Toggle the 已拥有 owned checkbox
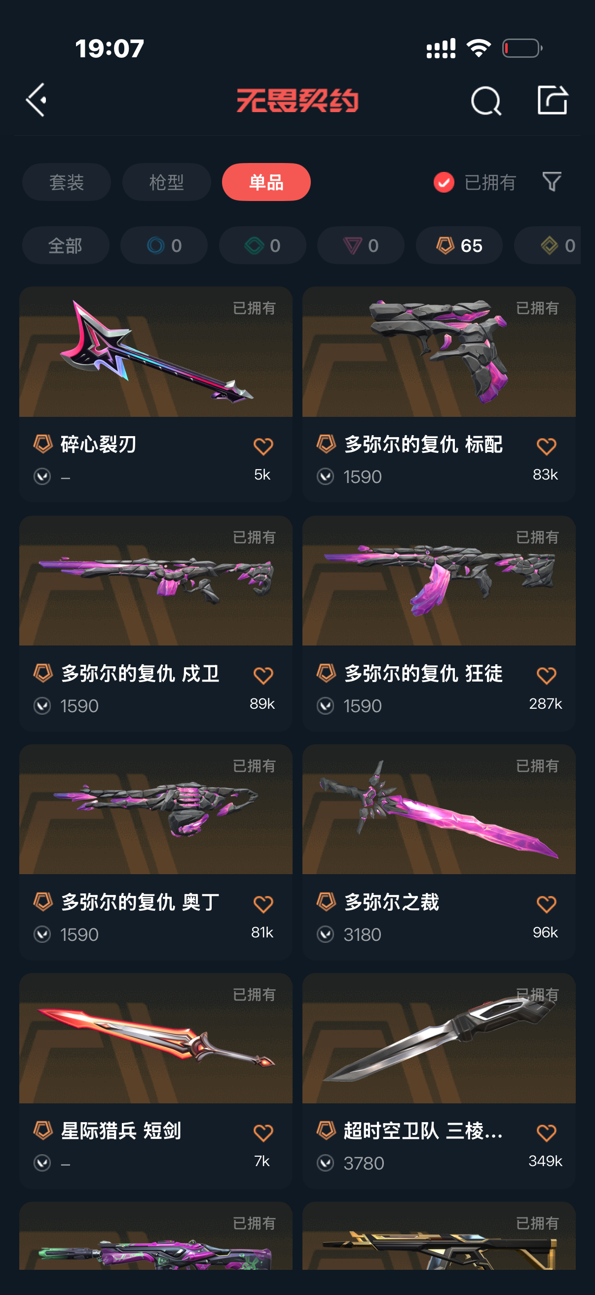The image size is (595, 1295). coord(444,182)
